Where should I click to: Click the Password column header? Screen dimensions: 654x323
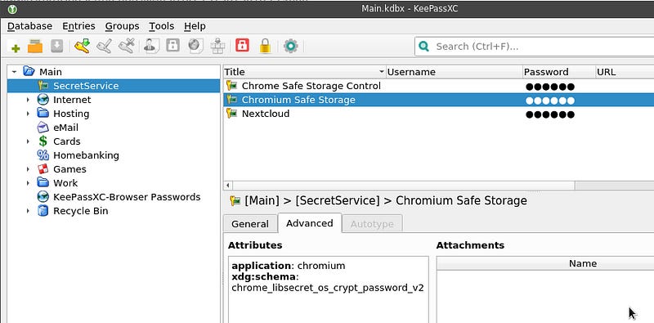click(559, 72)
